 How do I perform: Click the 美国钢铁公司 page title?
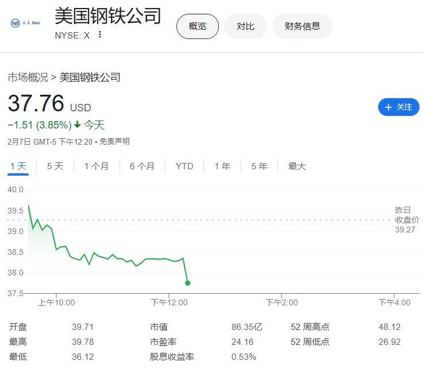coord(108,15)
